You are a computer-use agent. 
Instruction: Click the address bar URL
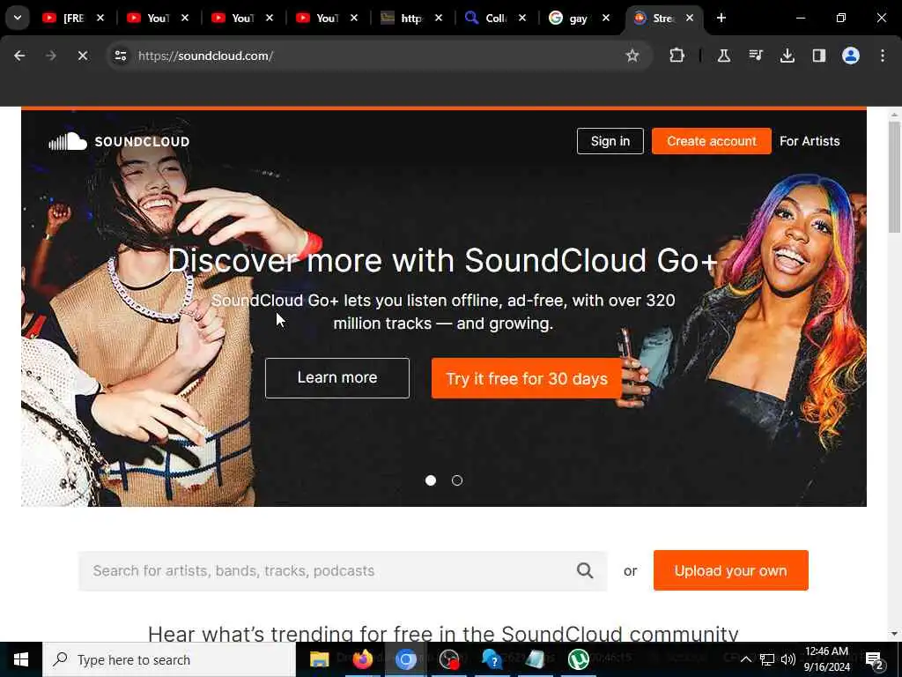205,56
